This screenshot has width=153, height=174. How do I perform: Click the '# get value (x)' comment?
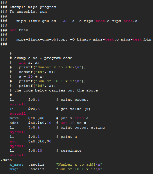coord(73,109)
